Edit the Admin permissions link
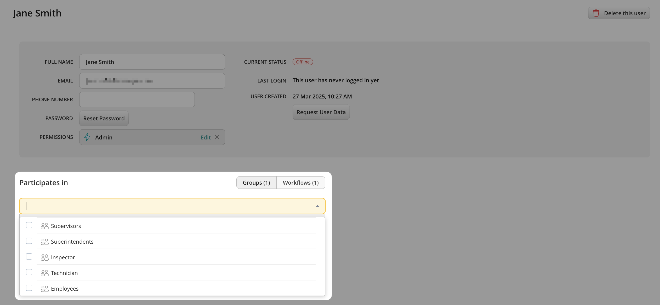 tap(206, 137)
